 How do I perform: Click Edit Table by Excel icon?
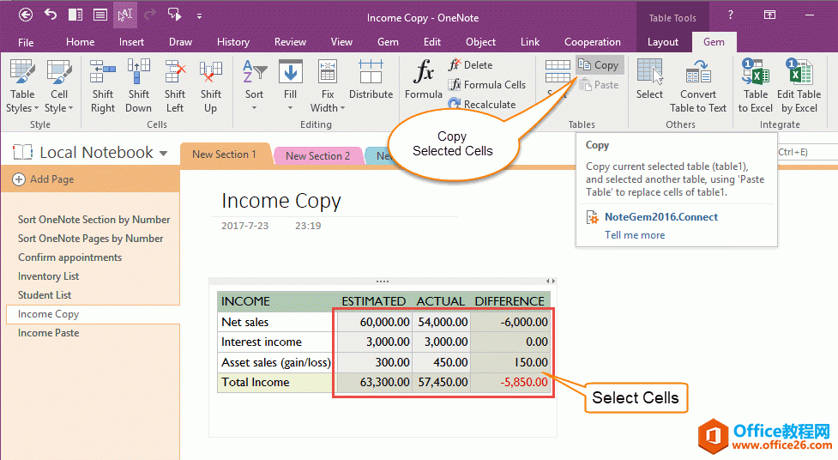click(799, 72)
